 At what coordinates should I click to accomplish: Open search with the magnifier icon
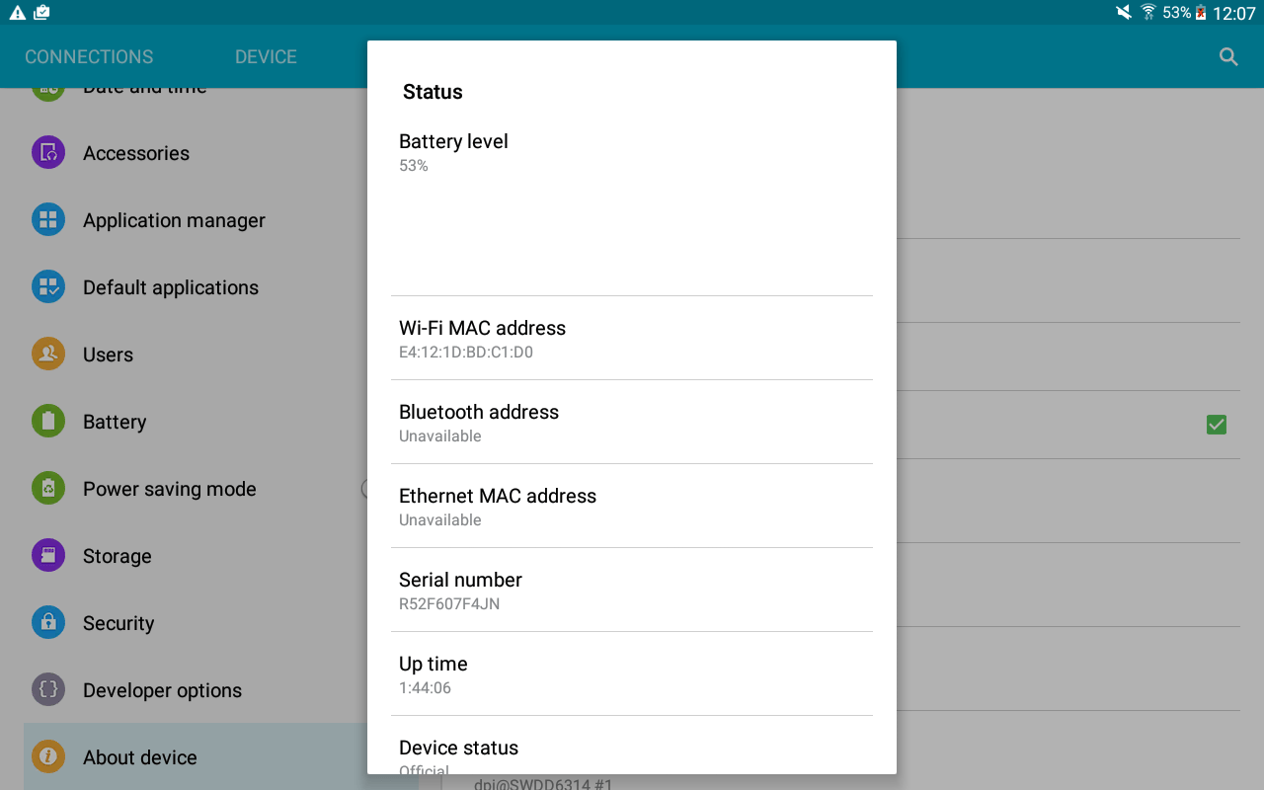(x=1228, y=56)
